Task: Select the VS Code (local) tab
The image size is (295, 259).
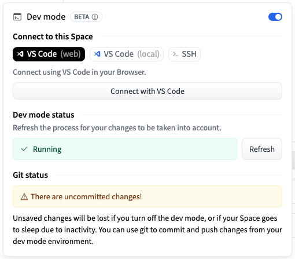Action: pyautogui.click(x=127, y=54)
